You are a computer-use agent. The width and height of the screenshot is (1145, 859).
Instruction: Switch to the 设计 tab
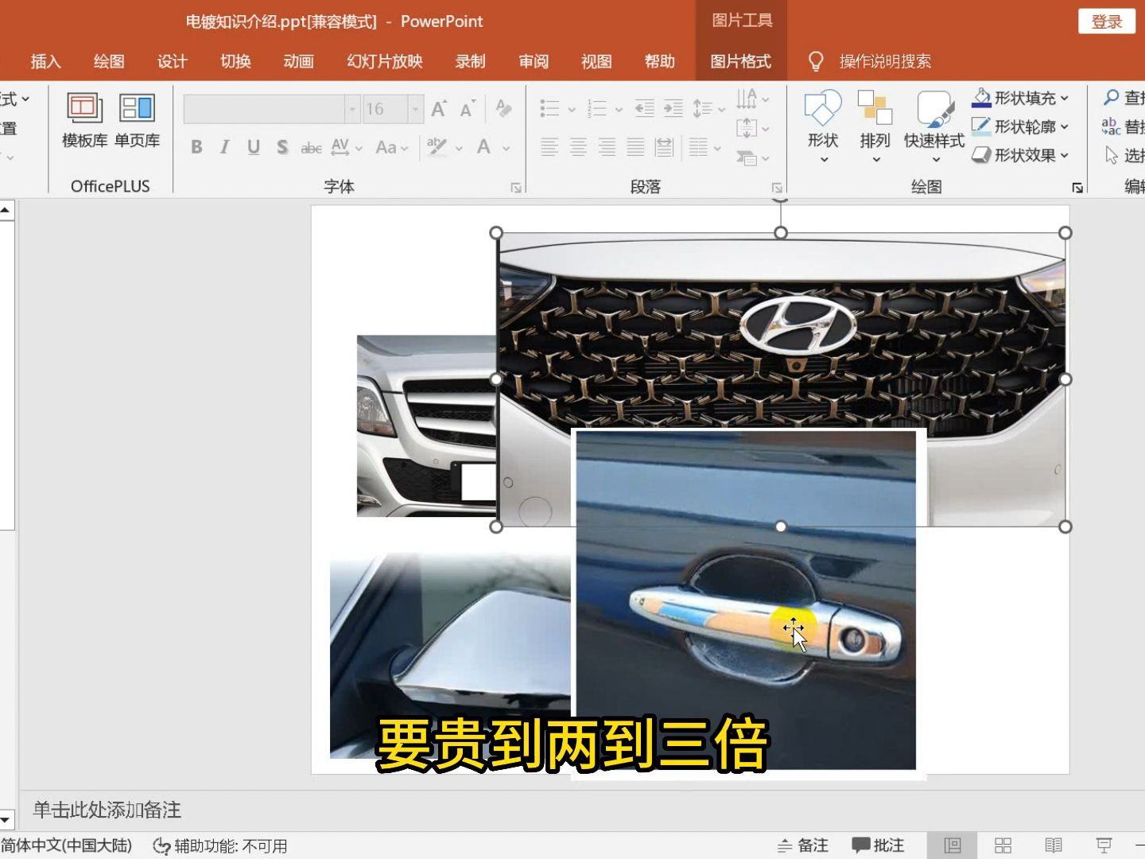(172, 61)
